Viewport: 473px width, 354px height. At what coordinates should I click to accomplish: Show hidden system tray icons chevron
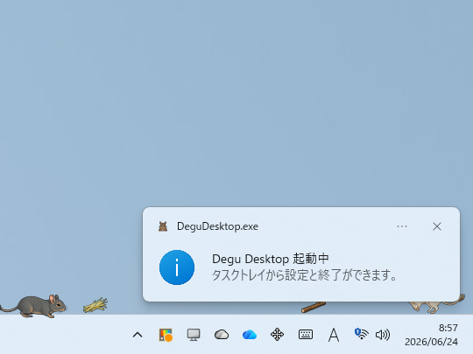[x=138, y=335]
